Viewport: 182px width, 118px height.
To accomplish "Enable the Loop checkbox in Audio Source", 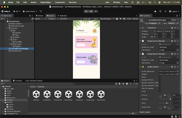I will (x=160, y=92).
